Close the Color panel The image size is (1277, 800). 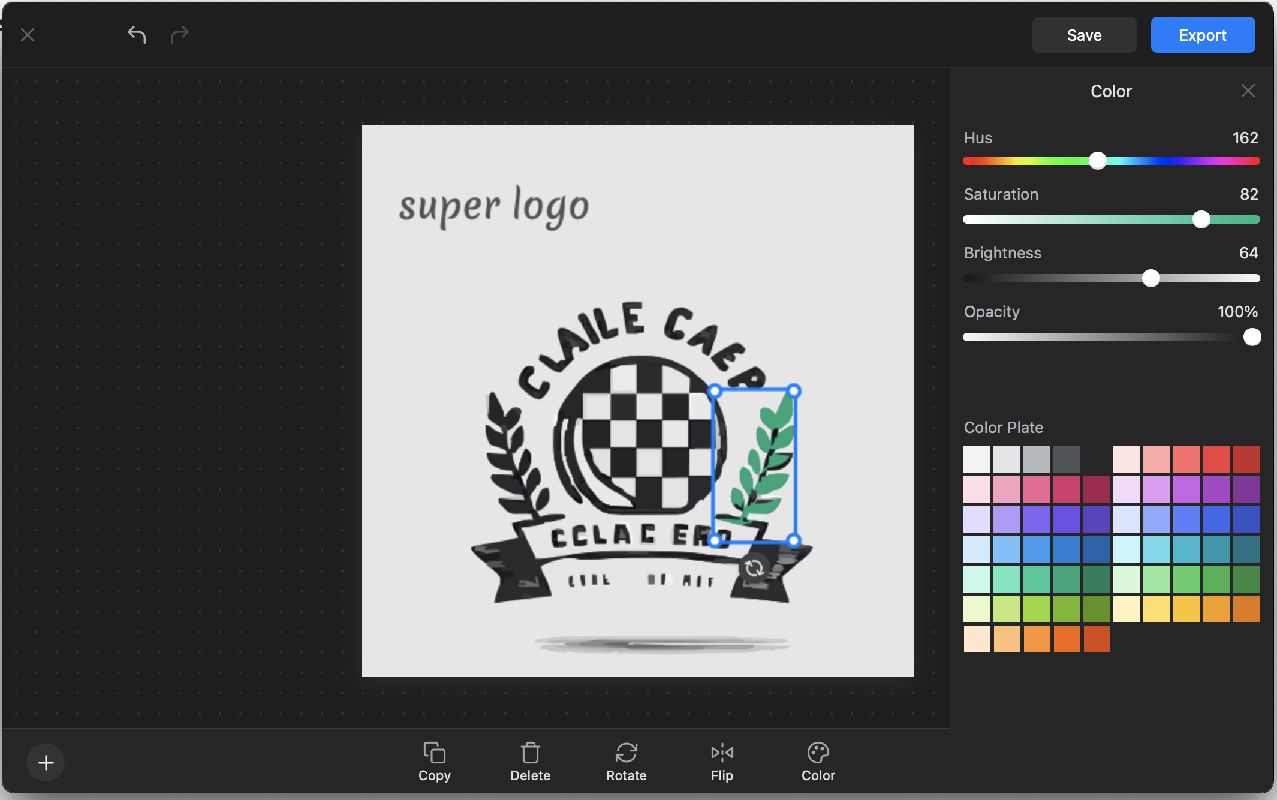[x=1248, y=91]
